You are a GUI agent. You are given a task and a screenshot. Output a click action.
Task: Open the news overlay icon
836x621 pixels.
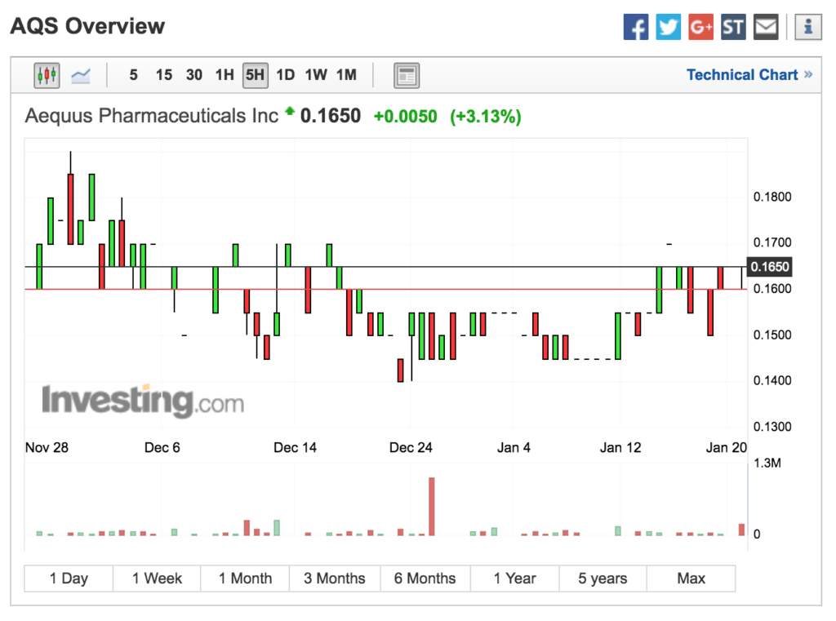pyautogui.click(x=407, y=75)
